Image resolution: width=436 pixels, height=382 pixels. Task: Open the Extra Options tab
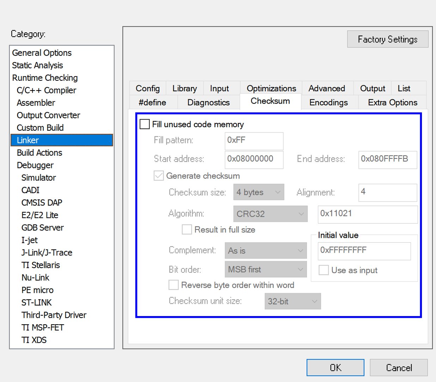point(392,102)
